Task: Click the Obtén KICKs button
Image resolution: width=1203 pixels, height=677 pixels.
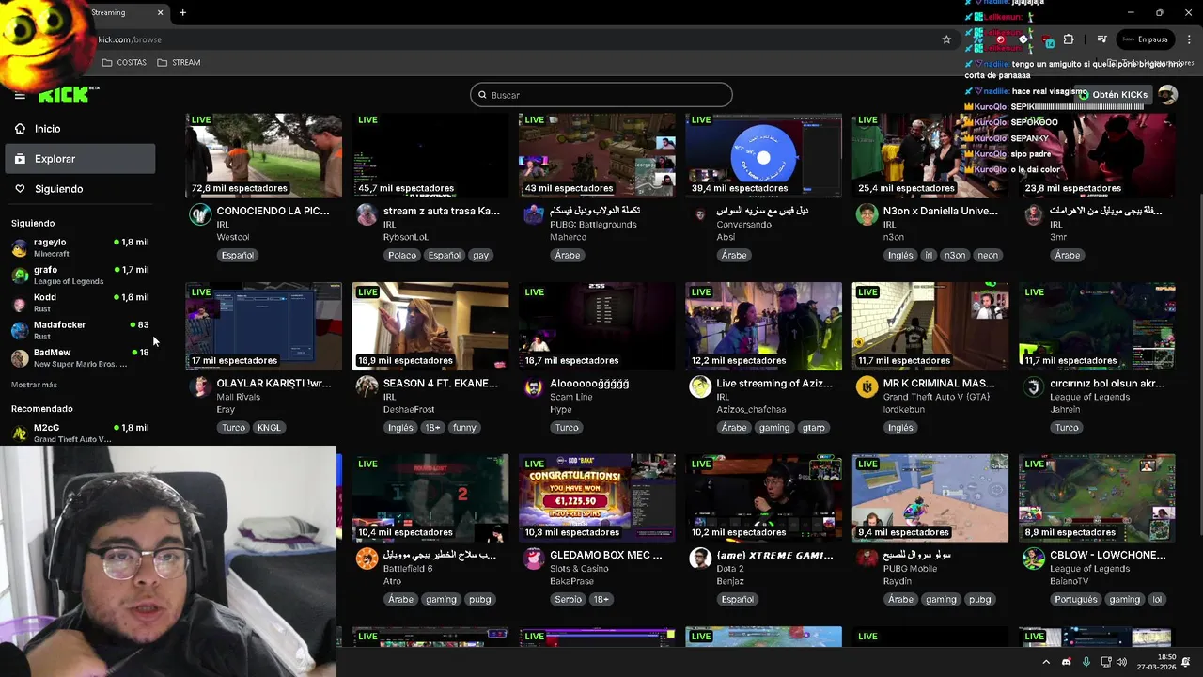Action: 1113,95
